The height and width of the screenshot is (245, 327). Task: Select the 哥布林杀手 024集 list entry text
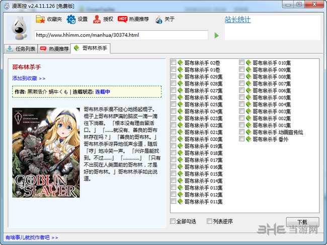point(203,112)
